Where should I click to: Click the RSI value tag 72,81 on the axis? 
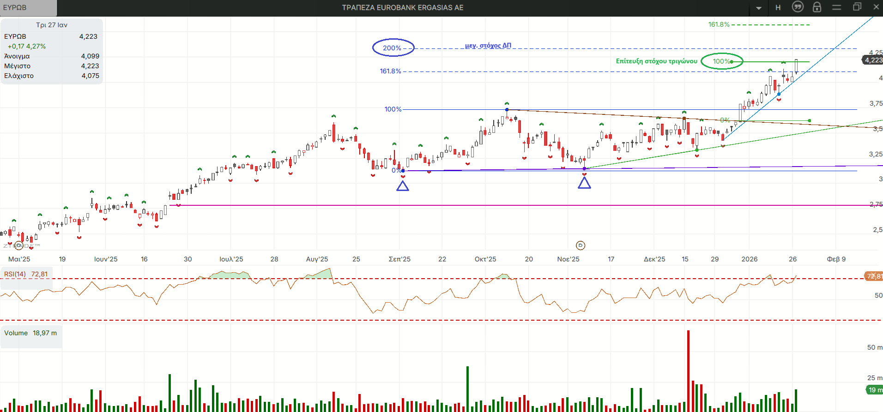pos(873,276)
